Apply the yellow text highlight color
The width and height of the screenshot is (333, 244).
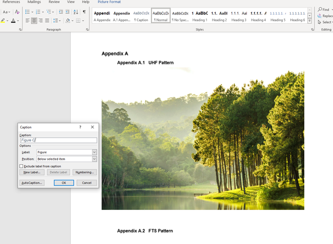(x=3, y=21)
